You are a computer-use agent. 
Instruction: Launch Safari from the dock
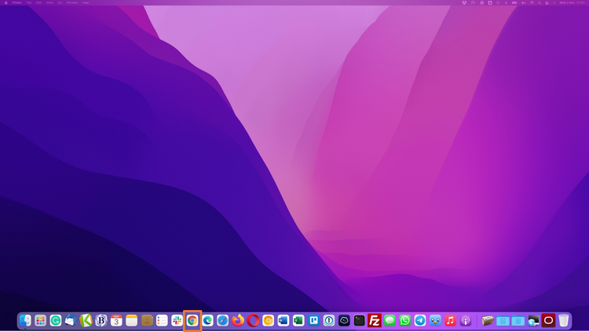click(x=223, y=320)
